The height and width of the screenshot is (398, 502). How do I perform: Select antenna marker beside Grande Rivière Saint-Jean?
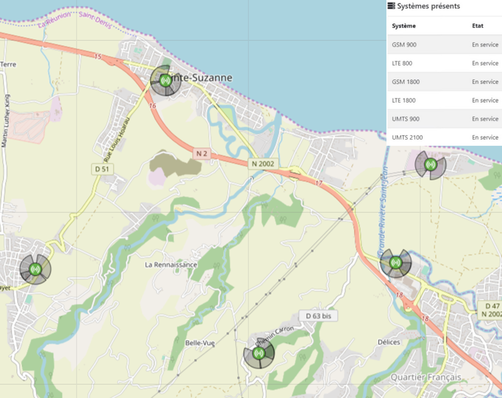click(396, 263)
